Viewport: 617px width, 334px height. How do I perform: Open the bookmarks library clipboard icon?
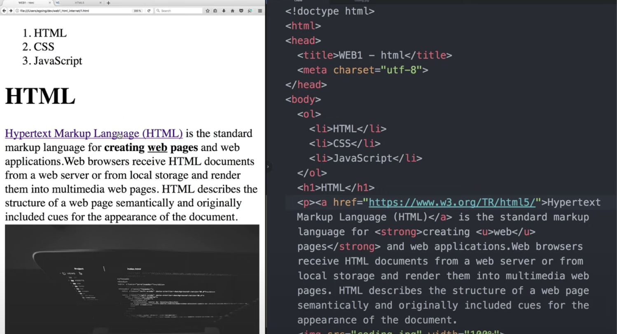215,11
